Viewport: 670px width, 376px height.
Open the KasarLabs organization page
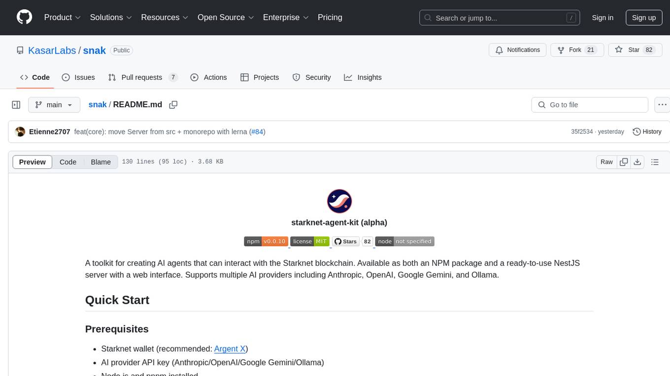(x=52, y=50)
